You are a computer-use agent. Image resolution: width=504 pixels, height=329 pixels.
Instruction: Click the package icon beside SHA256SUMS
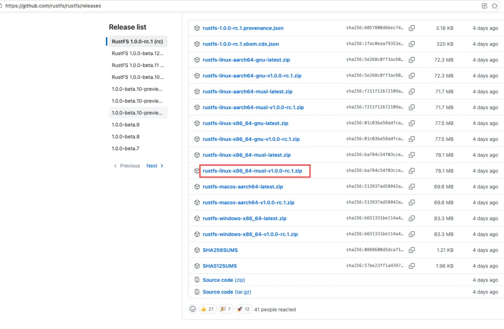click(197, 250)
